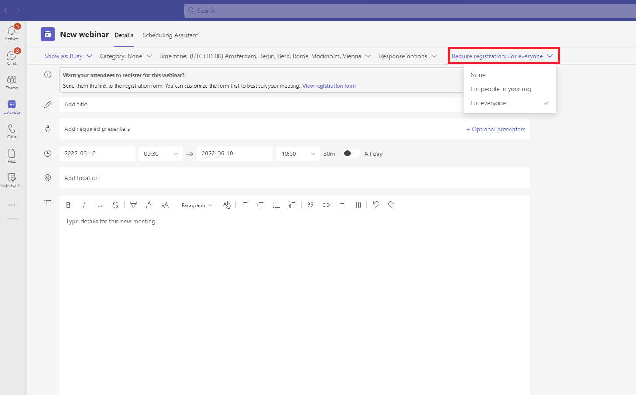Screen dimensions: 636x395
Task: Insert horizontal rule in message
Action: point(342,205)
